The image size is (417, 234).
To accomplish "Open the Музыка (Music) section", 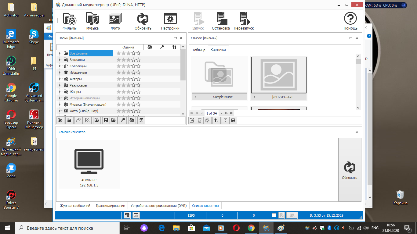I will [x=92, y=21].
